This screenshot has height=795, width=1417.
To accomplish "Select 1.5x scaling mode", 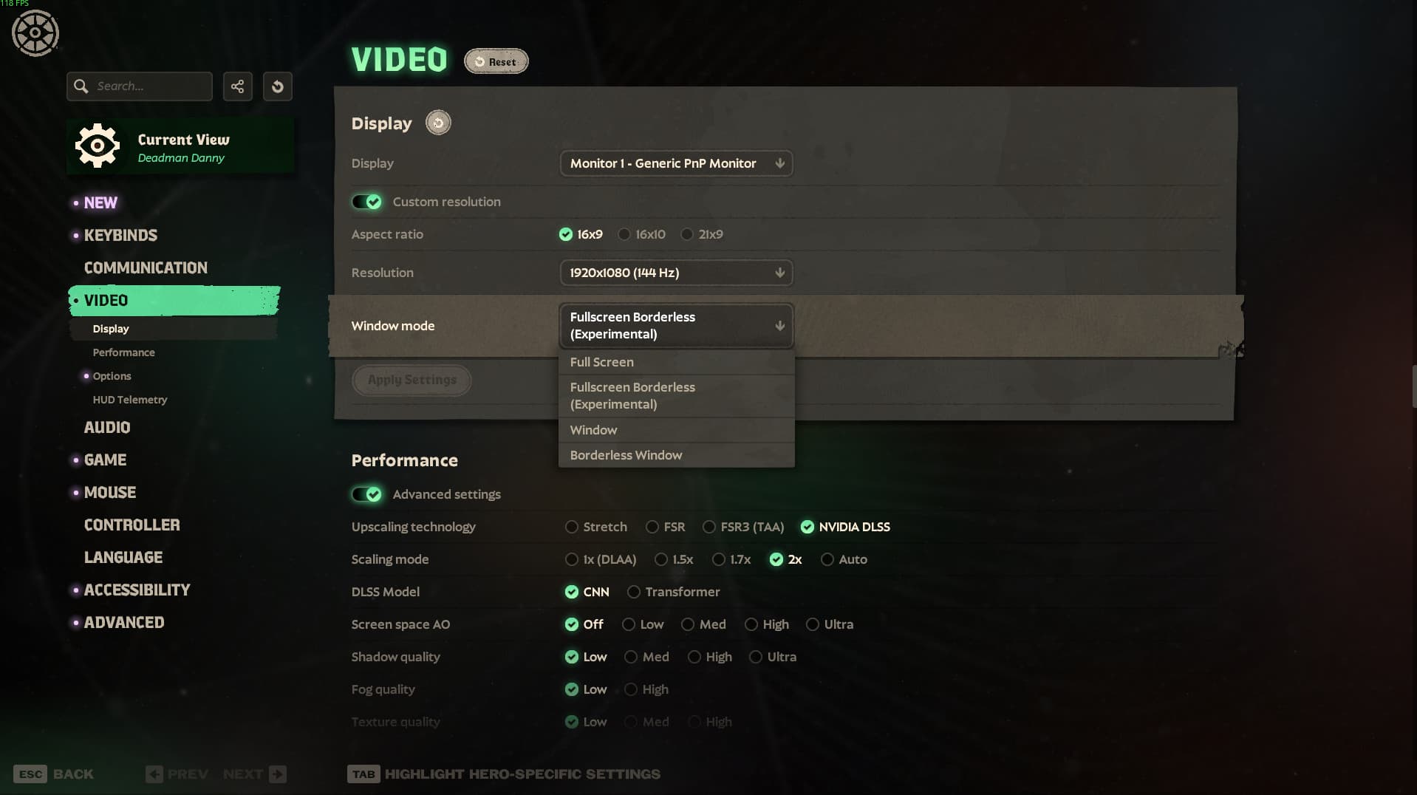I will click(x=674, y=559).
